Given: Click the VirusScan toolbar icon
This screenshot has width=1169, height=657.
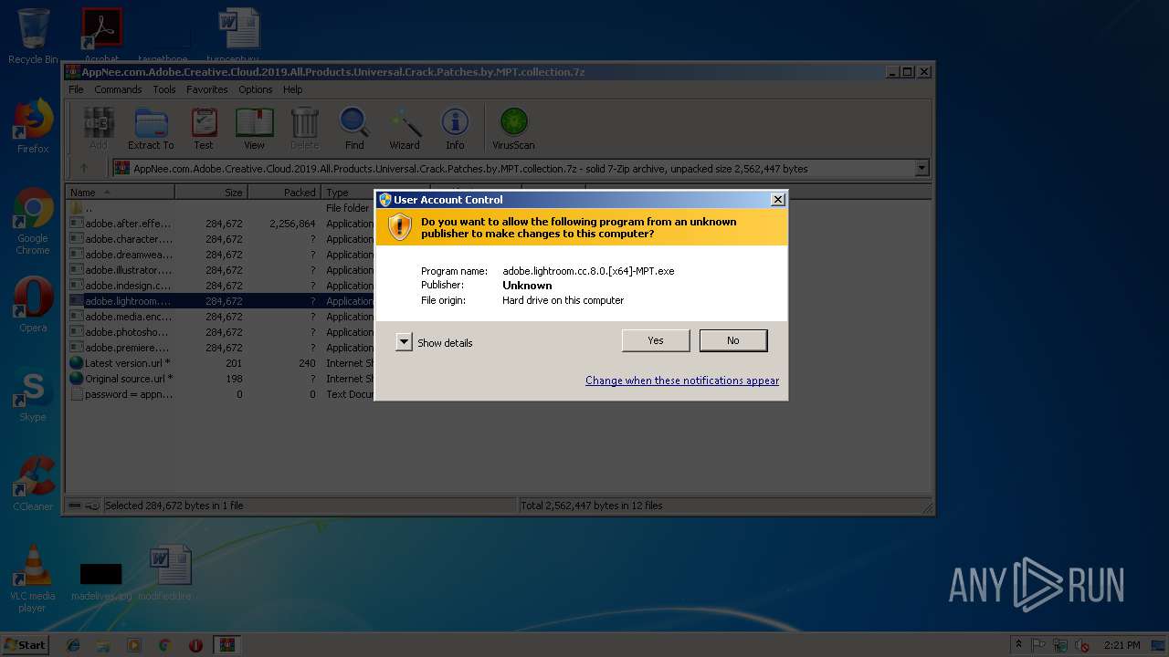Looking at the screenshot, I should [513, 129].
